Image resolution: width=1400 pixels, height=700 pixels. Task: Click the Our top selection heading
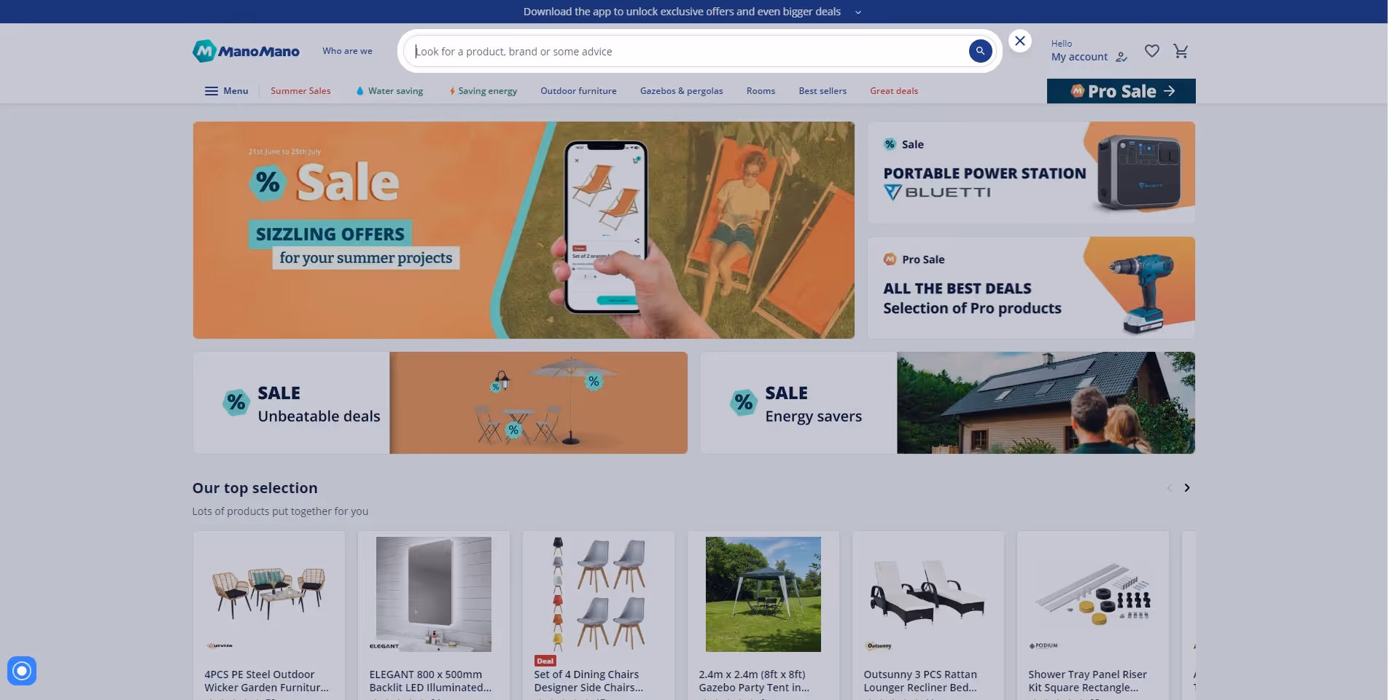(255, 488)
